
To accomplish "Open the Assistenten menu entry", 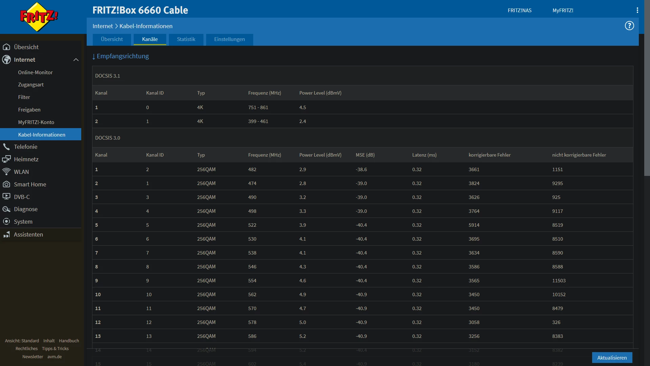I will click(x=28, y=235).
